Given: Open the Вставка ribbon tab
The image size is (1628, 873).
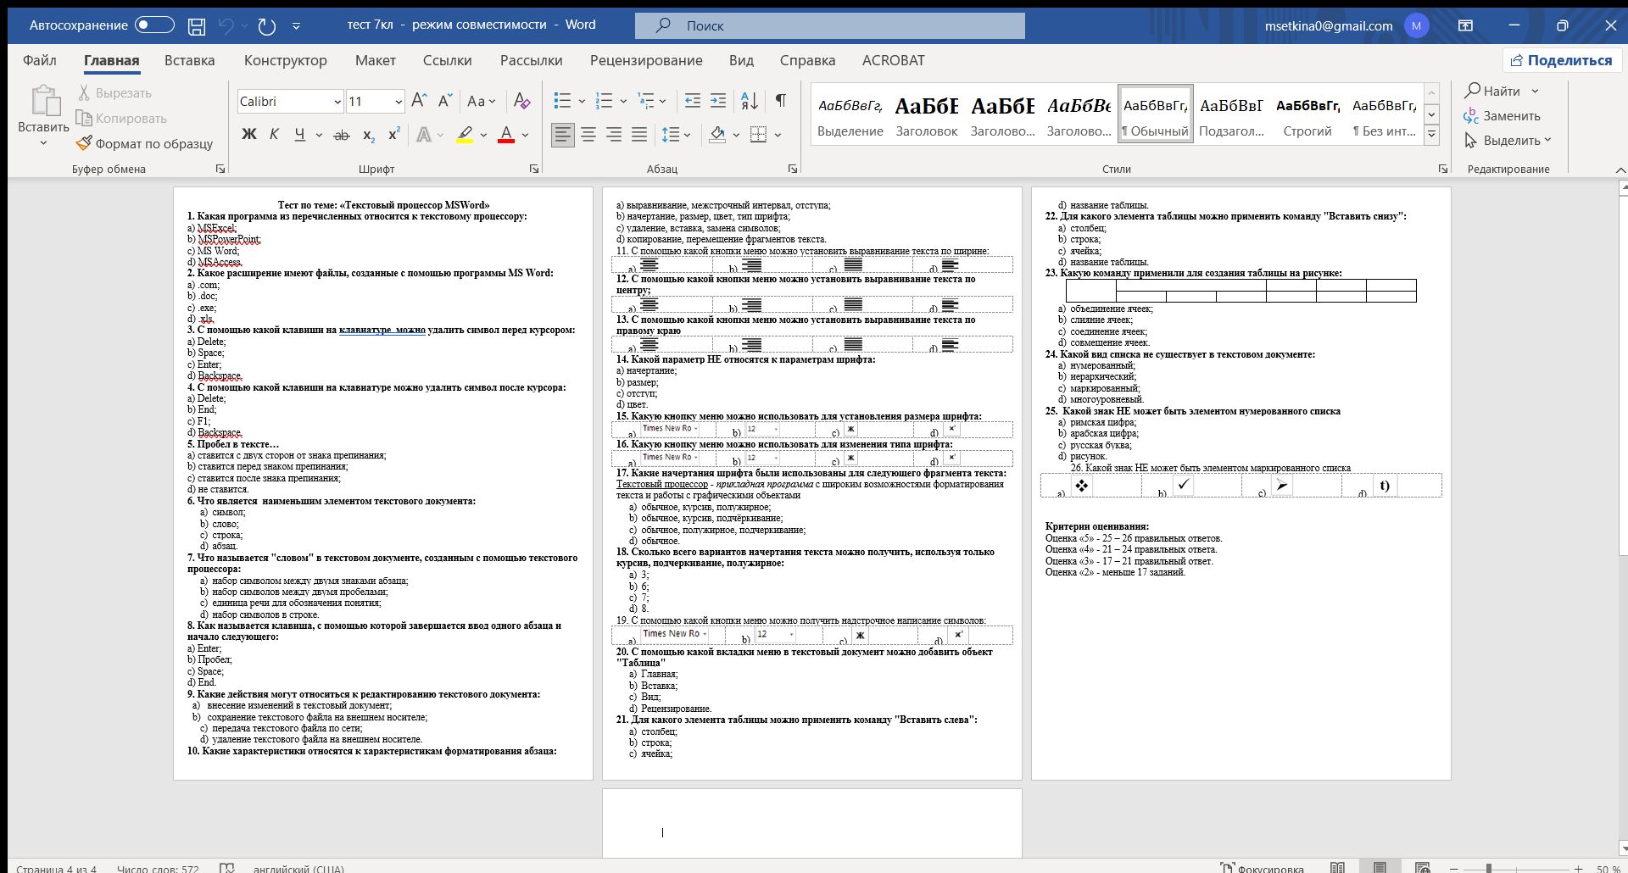Looking at the screenshot, I should [x=190, y=60].
